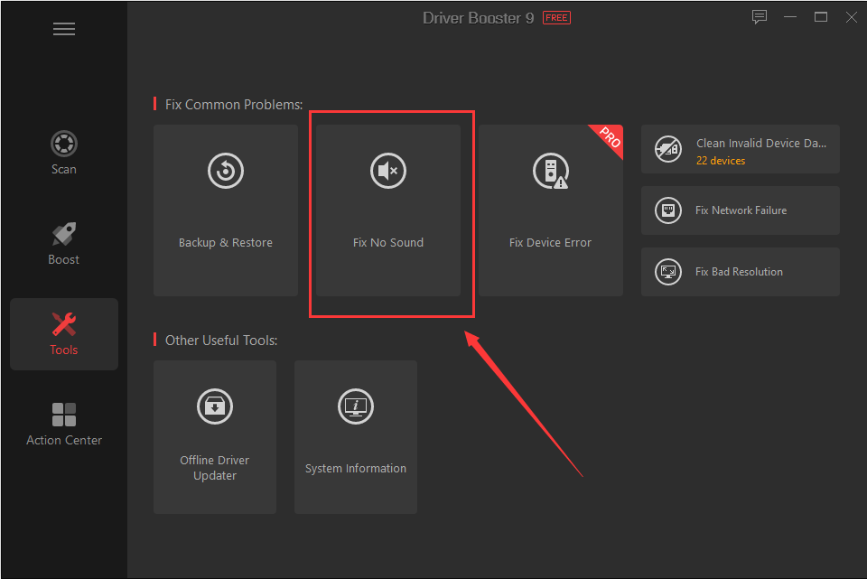The image size is (867, 579).
Task: Click the Fix Device Error computer warning icon
Action: [551, 171]
